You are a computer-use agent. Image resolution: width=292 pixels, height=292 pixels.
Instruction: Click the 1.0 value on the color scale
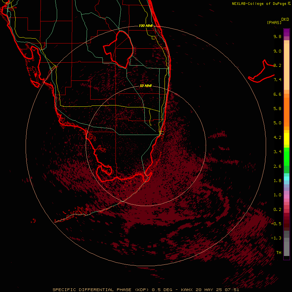pyautogui.click(x=277, y=195)
